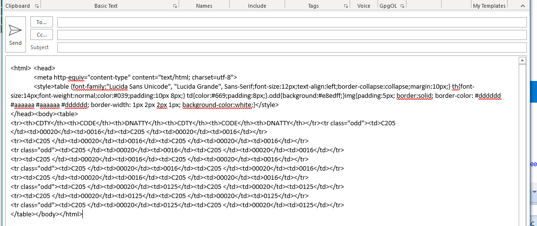The image size is (537, 226).
Task: Click the underlined "background-color:white" text
Action: pyautogui.click(x=218, y=105)
